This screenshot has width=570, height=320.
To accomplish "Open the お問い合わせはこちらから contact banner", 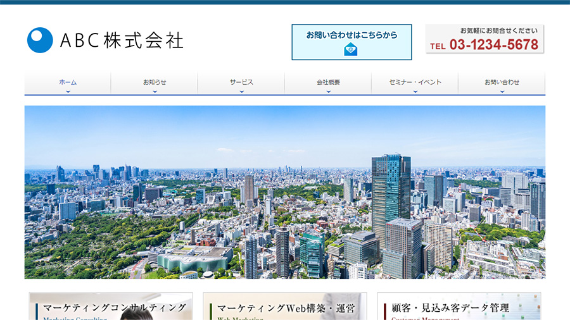I will (351, 42).
